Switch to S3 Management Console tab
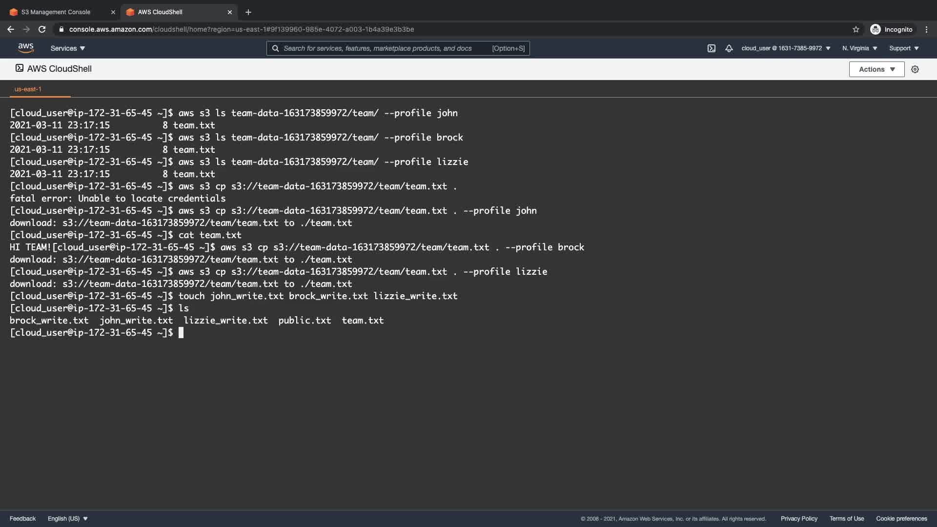The image size is (937, 527). 56,12
